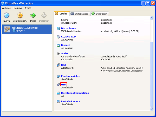Image resolution: width=156 pixels, height=117 pixels.
Task: Open the USB settings link
Action: 64,84
